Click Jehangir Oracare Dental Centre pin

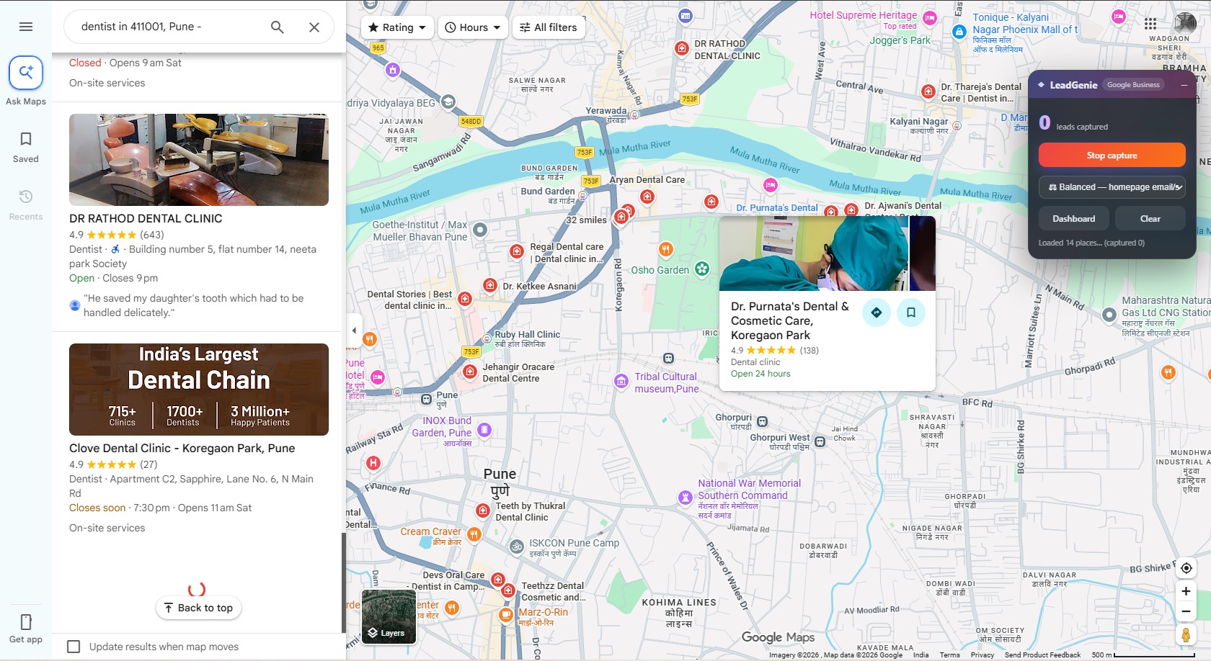[x=470, y=372]
